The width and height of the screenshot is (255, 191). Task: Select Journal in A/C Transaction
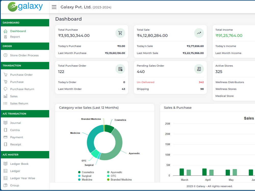pyautogui.click(x=16, y=123)
